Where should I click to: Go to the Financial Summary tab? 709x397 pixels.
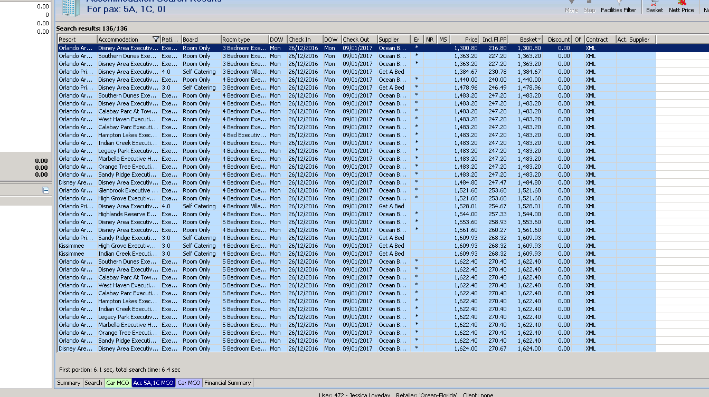click(x=228, y=383)
